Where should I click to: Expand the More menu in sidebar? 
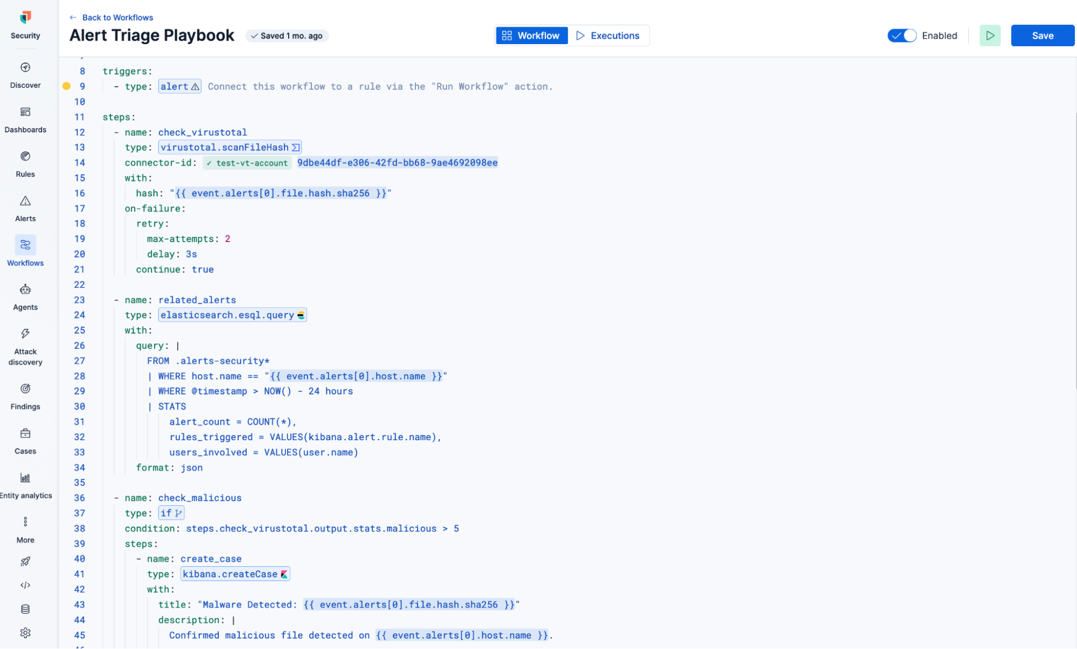25,530
